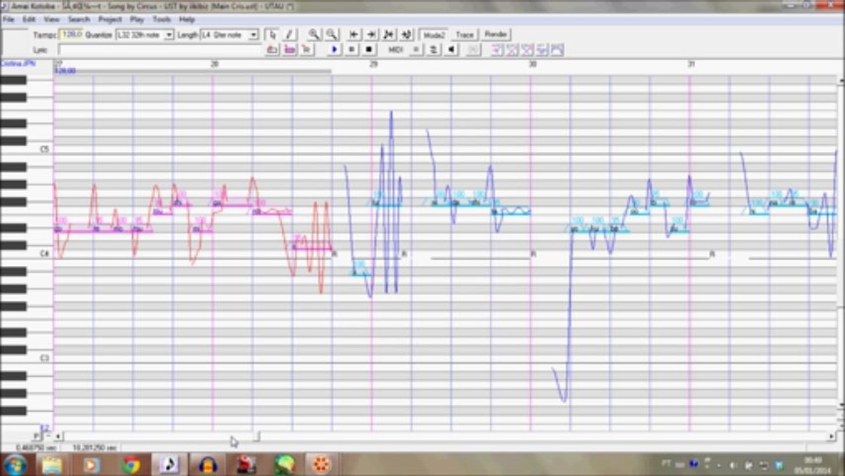Select the arrow pointer tool
The width and height of the screenshot is (845, 476).
[272, 34]
